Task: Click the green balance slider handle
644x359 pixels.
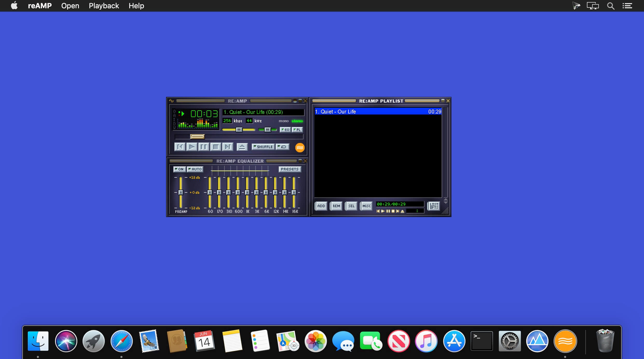Action: (268, 130)
